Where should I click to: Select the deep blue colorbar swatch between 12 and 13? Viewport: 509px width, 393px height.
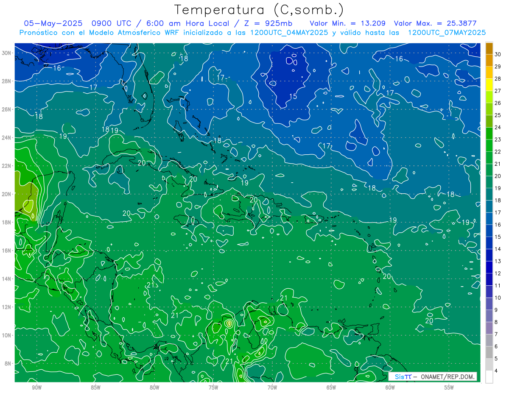point(489,267)
